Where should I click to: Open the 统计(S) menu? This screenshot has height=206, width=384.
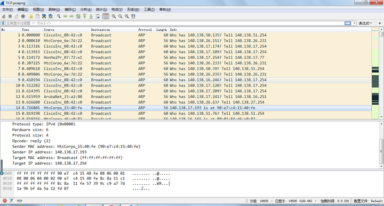pos(101,10)
